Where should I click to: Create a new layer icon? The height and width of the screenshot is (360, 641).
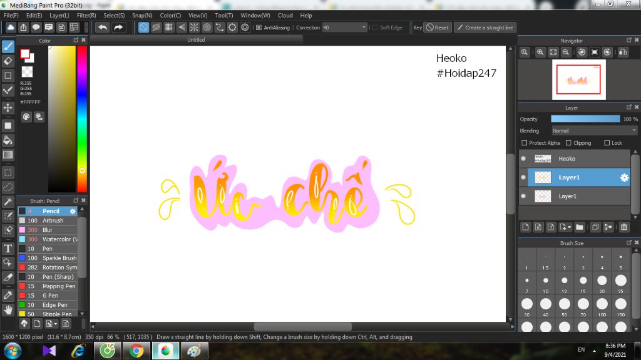pos(526,227)
